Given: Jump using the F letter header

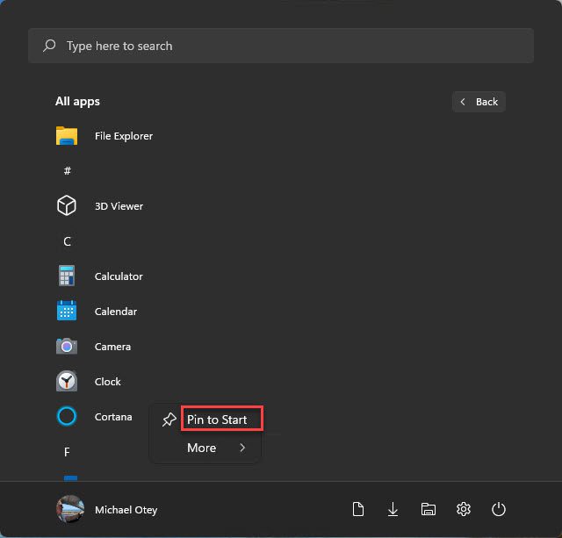Looking at the screenshot, I should coord(67,452).
